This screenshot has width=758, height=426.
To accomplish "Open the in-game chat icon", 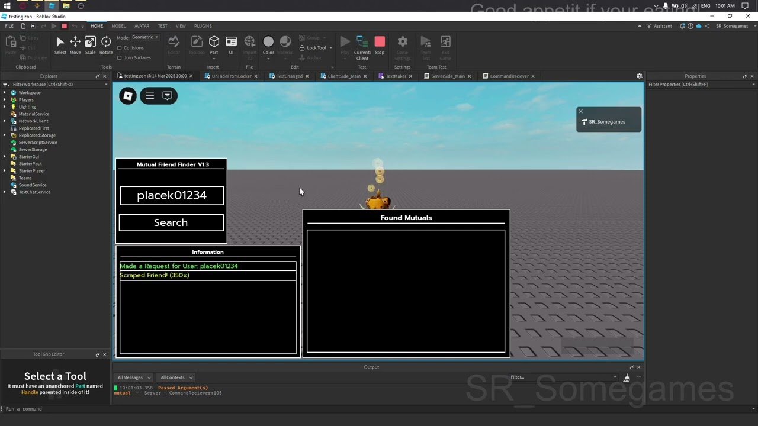I will (168, 96).
